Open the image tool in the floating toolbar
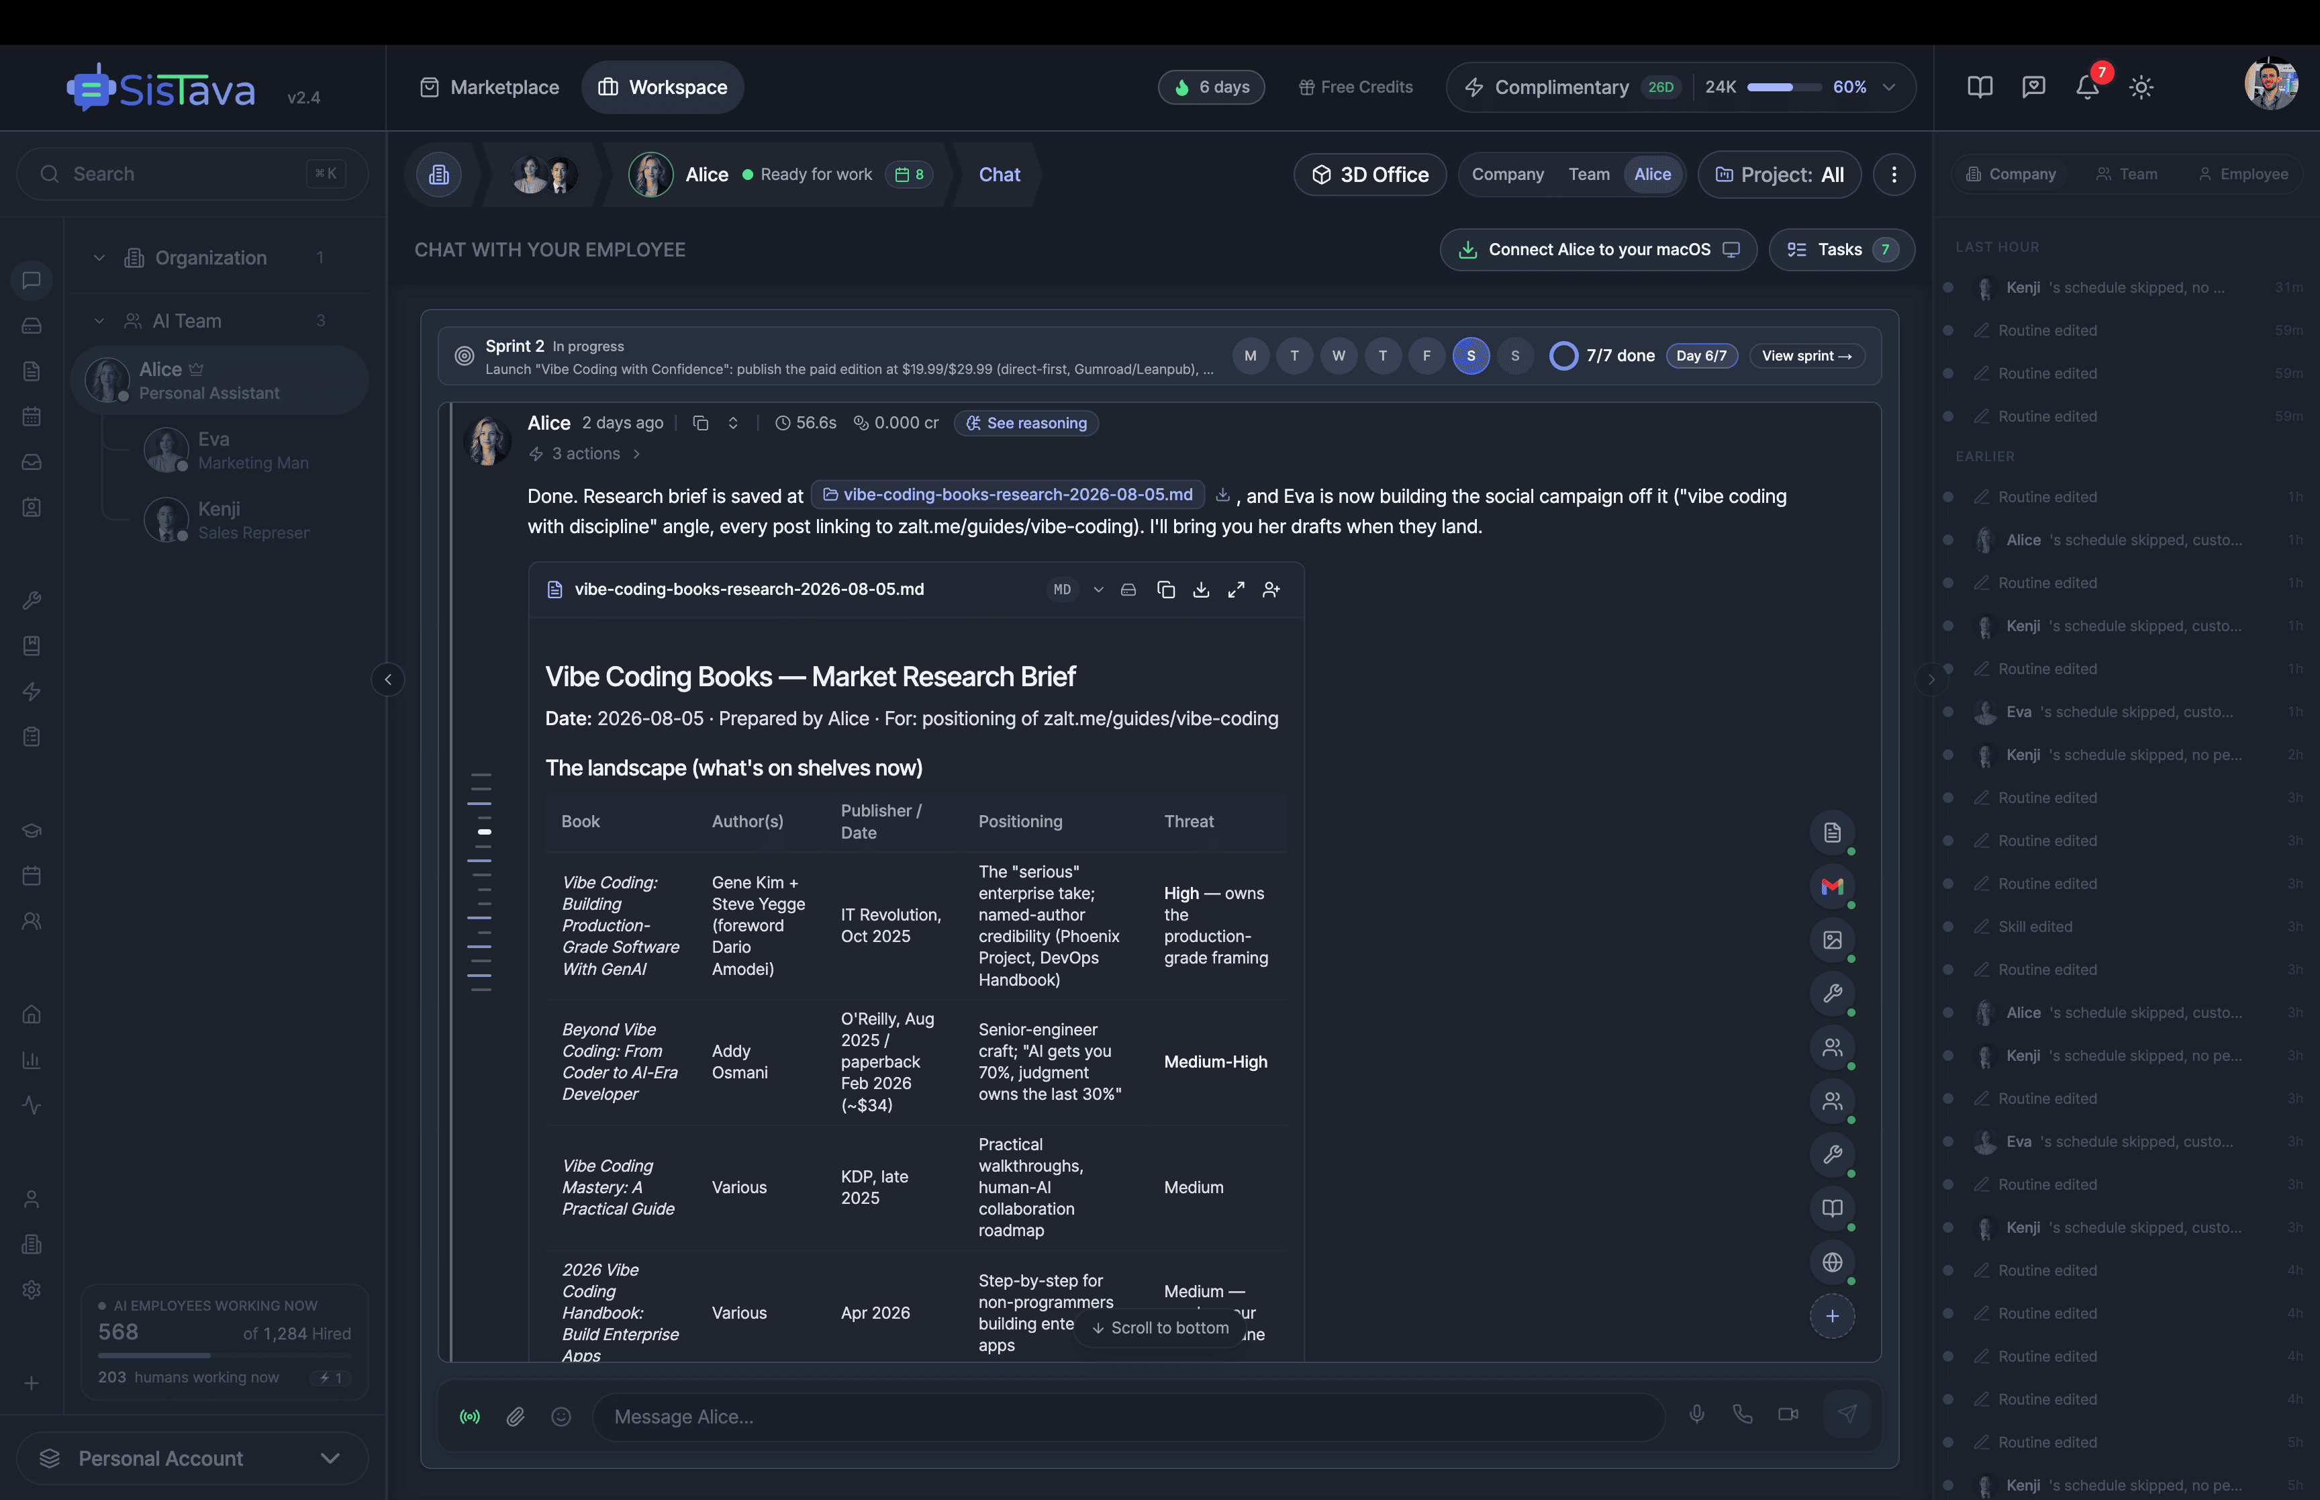Image resolution: width=2320 pixels, height=1500 pixels. pos(1832,940)
